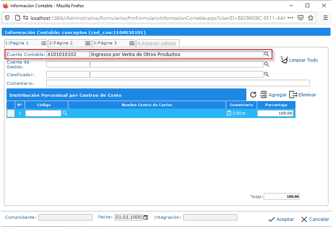Click the tracking protection shield icon

click(x=7, y=18)
